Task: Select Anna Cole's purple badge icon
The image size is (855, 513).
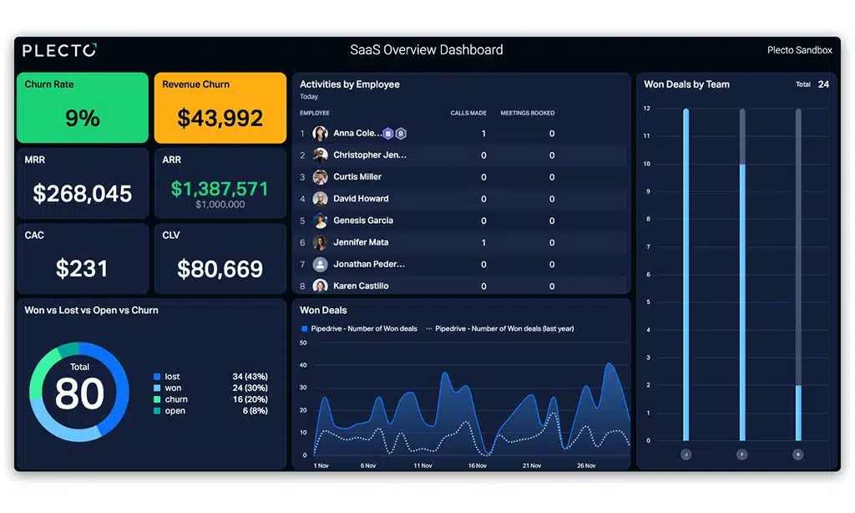Action: [388, 134]
